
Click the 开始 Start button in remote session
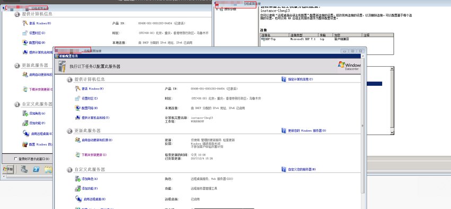pyautogui.click(x=8, y=169)
